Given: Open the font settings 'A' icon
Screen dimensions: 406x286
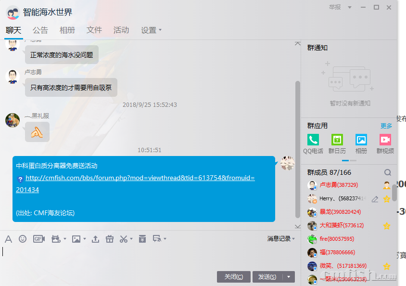Looking at the screenshot, I should click(x=8, y=239).
